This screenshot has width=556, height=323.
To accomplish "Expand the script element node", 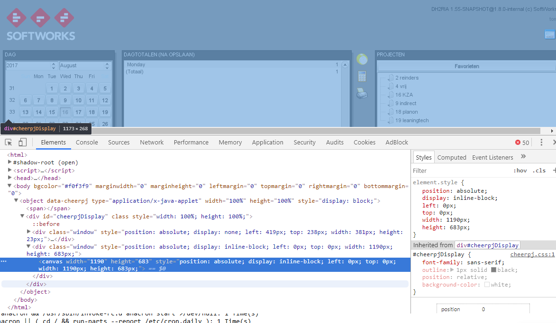I will pos(9,170).
